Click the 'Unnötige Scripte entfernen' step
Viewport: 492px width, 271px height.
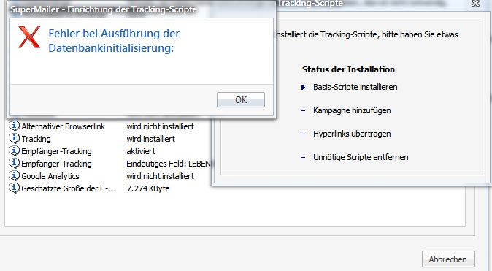(x=361, y=157)
